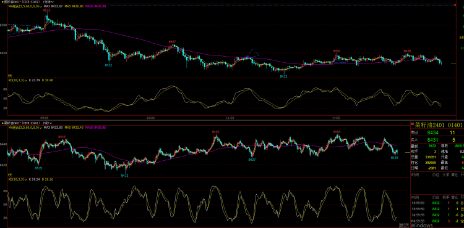Click the 14:00 time axis label
This screenshot has width=464, height=228.
(x=336, y=118)
